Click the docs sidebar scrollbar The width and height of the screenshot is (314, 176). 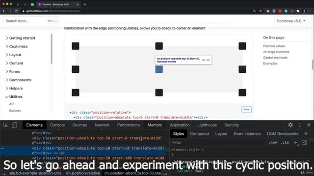52,49
